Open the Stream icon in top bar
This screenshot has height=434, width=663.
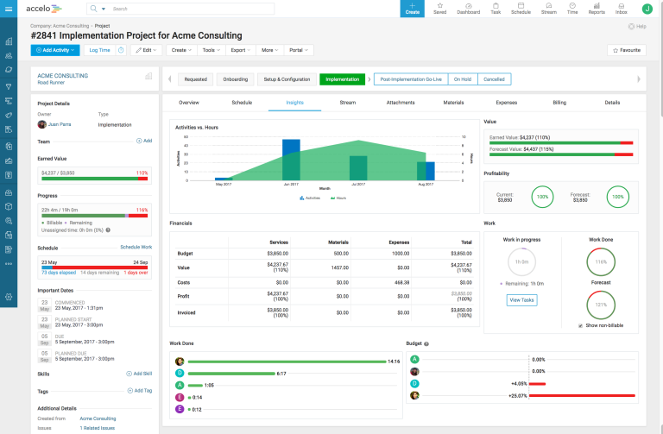(548, 9)
